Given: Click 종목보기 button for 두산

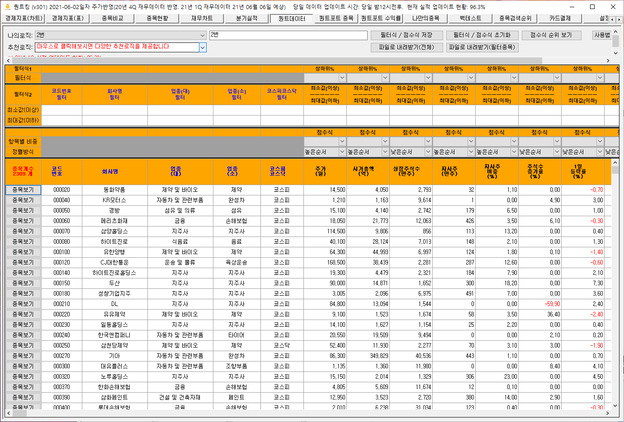Looking at the screenshot, I should tap(23, 283).
